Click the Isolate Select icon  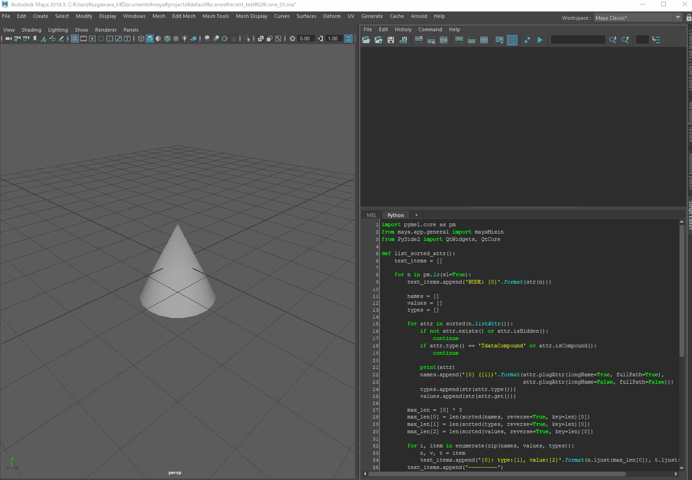(247, 39)
